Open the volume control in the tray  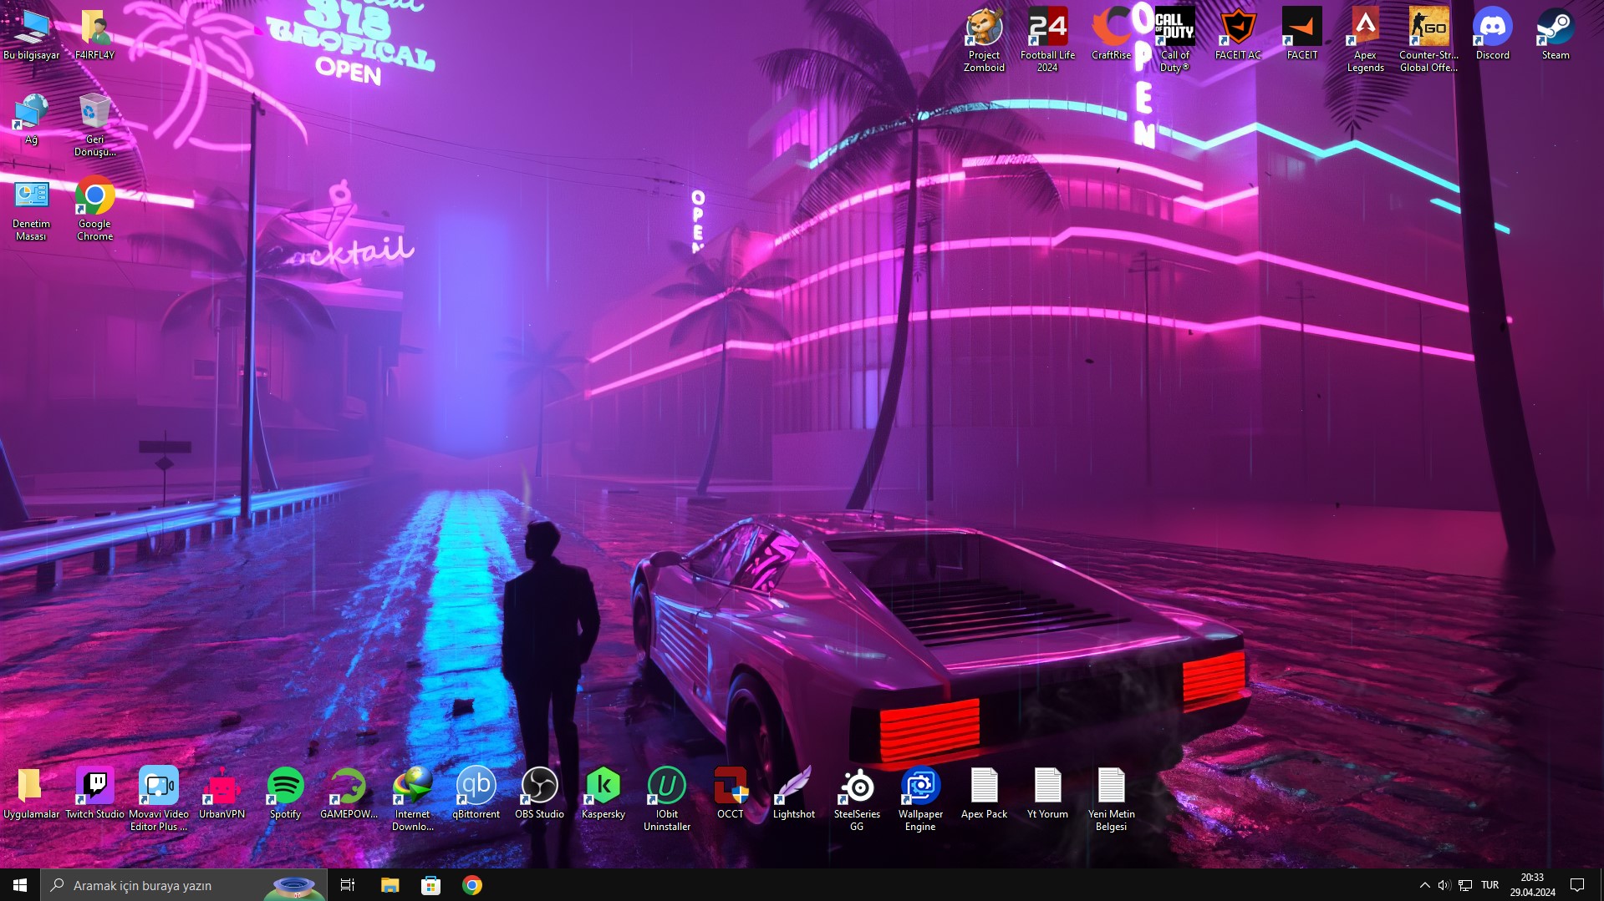coord(1444,885)
